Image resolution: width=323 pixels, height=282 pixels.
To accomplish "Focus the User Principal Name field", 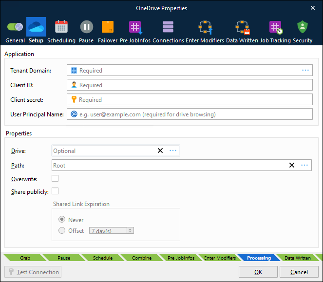I will tap(190, 114).
